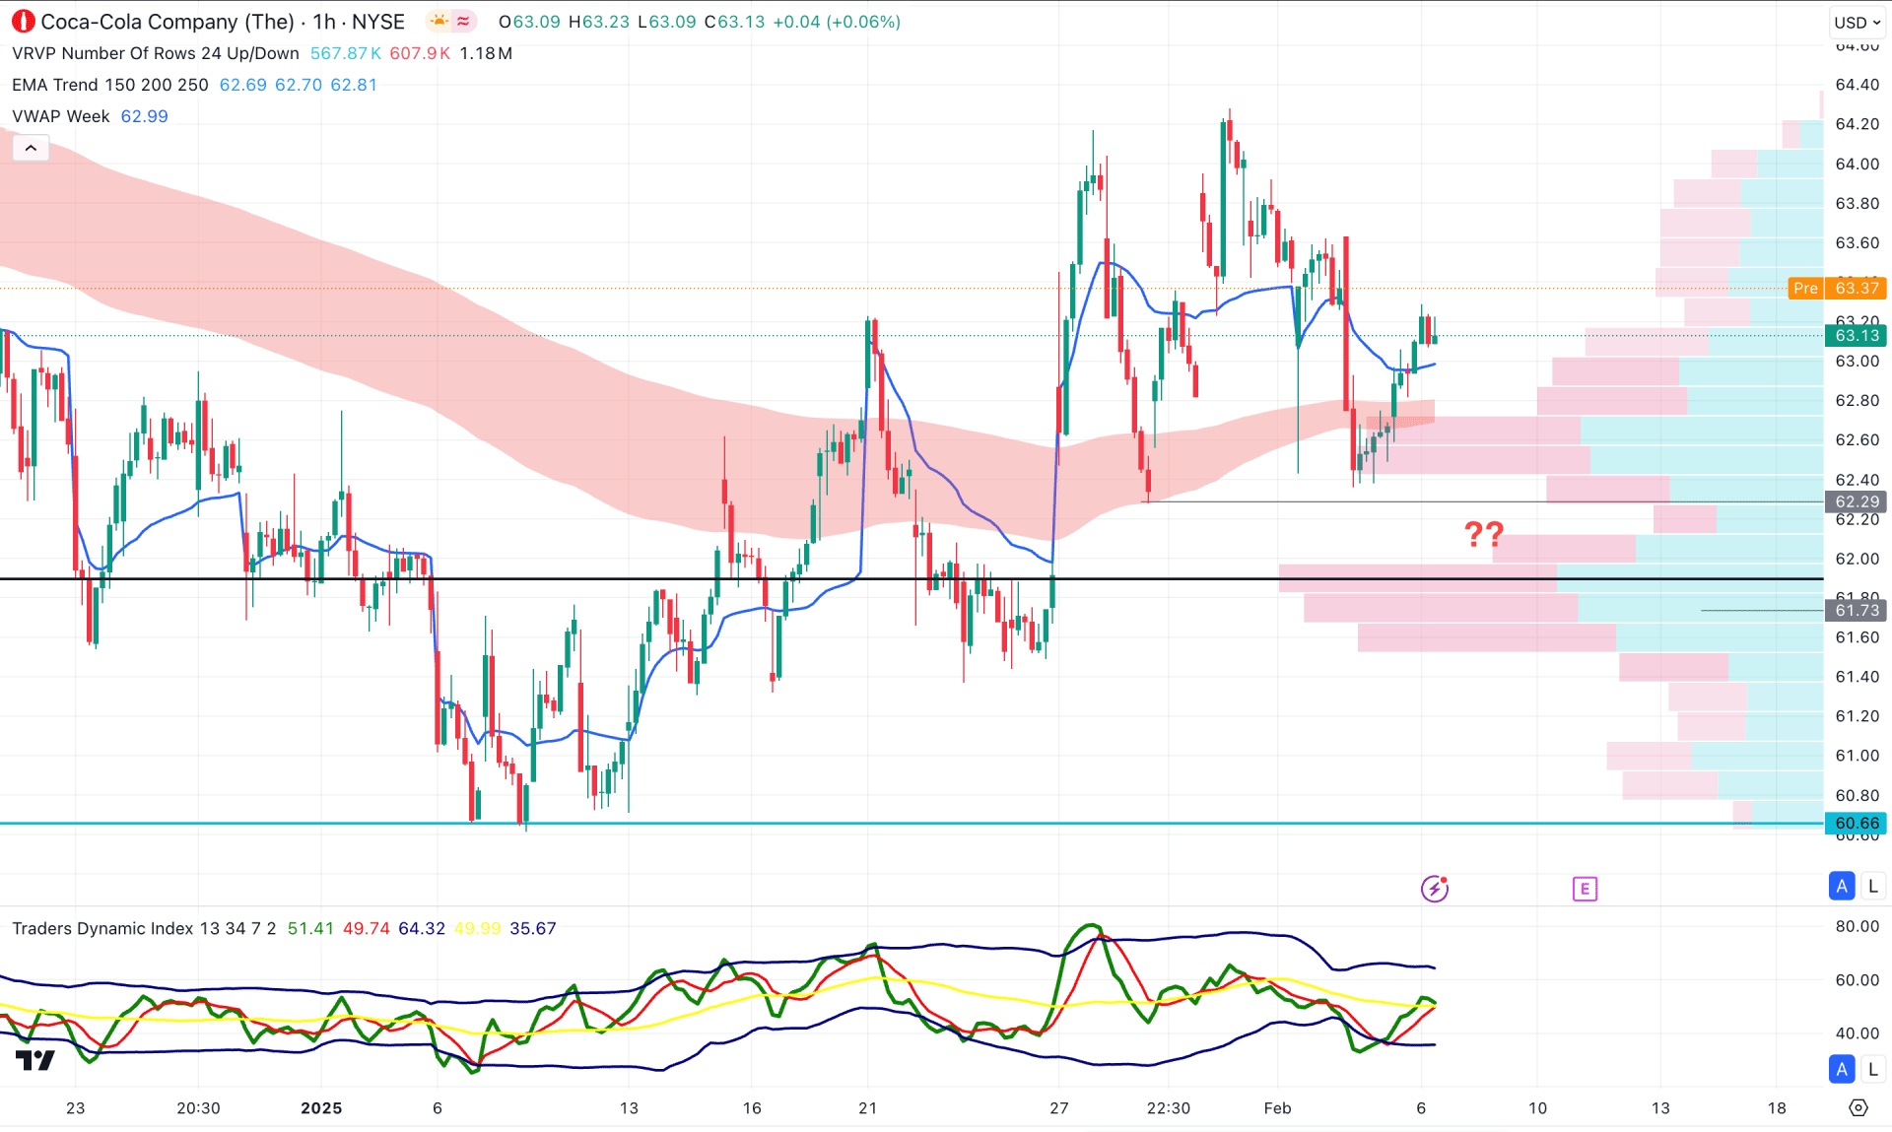1892x1132 pixels.
Task: Click the TradingView logo
Action: coord(35,1060)
